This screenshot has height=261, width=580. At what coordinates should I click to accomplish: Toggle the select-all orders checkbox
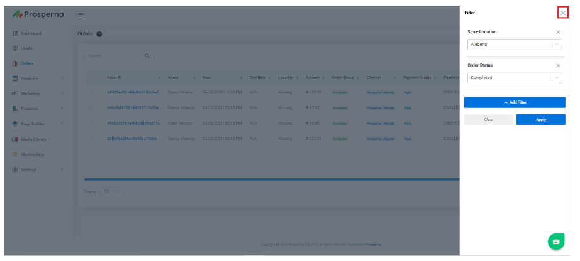90,78
